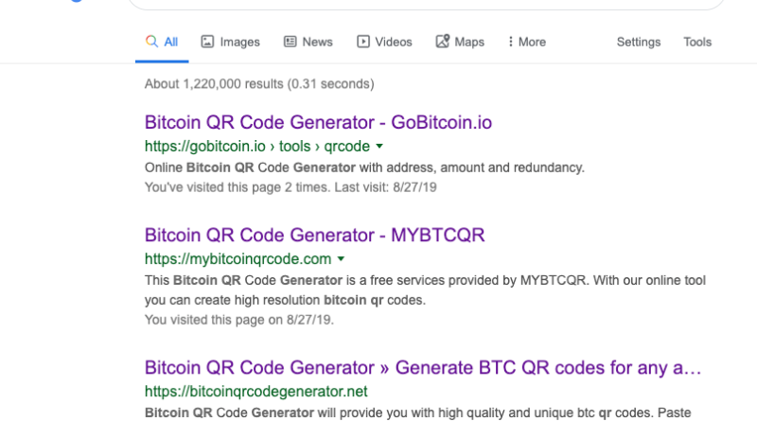Switch to the Images tab
The height and width of the screenshot is (421, 757).
point(230,42)
